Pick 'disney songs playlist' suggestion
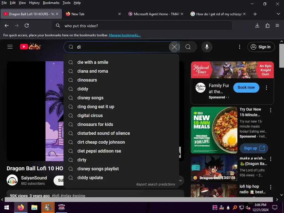 pos(121,169)
